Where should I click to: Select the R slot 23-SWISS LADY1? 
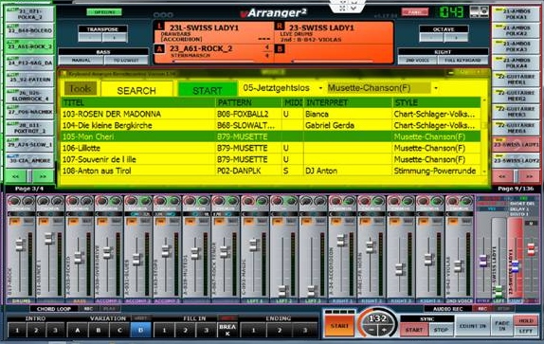(333, 32)
